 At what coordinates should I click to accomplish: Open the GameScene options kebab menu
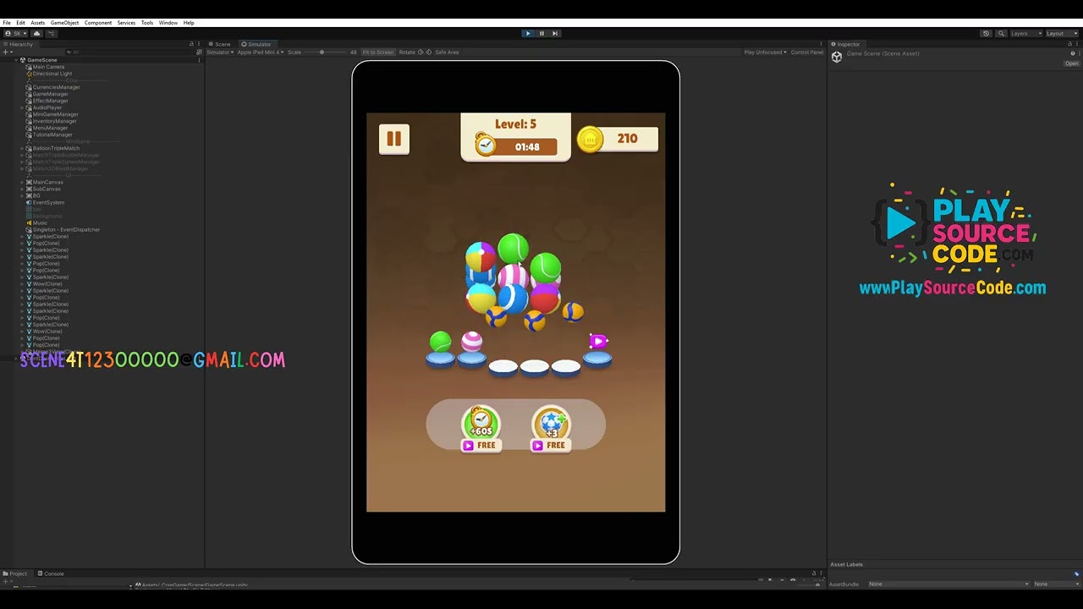click(x=199, y=60)
